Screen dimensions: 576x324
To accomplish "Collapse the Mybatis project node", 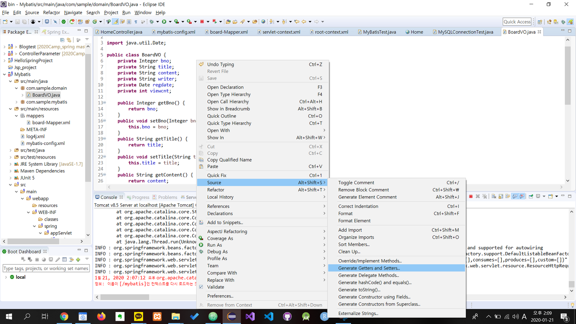I will pos(5,74).
